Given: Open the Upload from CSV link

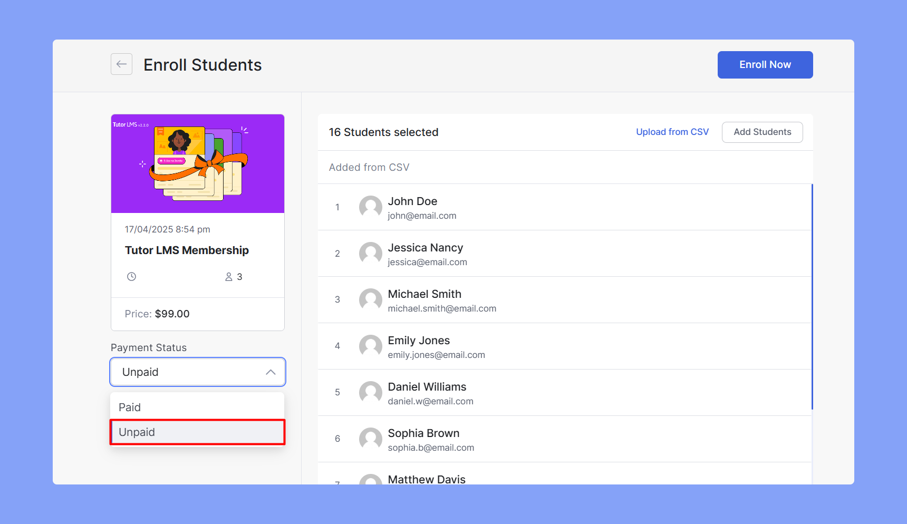Looking at the screenshot, I should click(x=672, y=132).
